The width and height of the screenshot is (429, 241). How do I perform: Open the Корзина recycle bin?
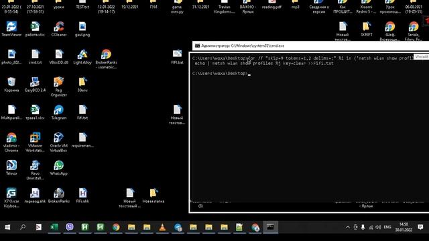tap(11, 85)
